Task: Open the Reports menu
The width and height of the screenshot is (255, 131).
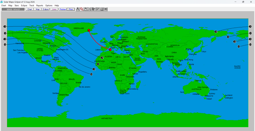Action: (x=40, y=5)
